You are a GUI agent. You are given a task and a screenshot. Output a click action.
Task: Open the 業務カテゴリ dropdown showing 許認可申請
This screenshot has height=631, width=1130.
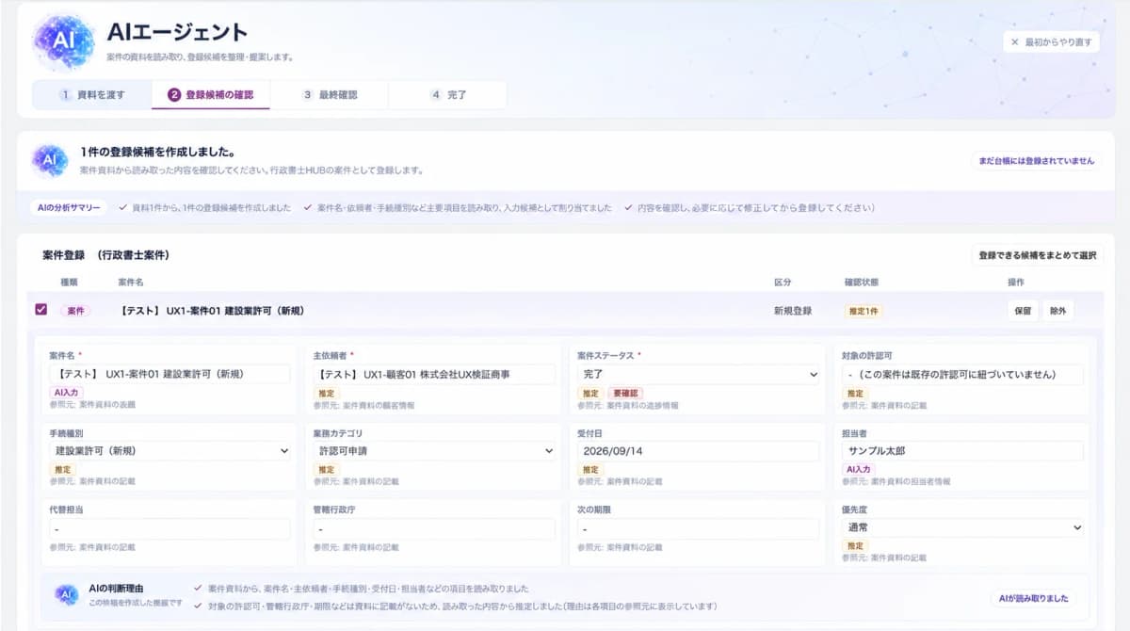(434, 451)
